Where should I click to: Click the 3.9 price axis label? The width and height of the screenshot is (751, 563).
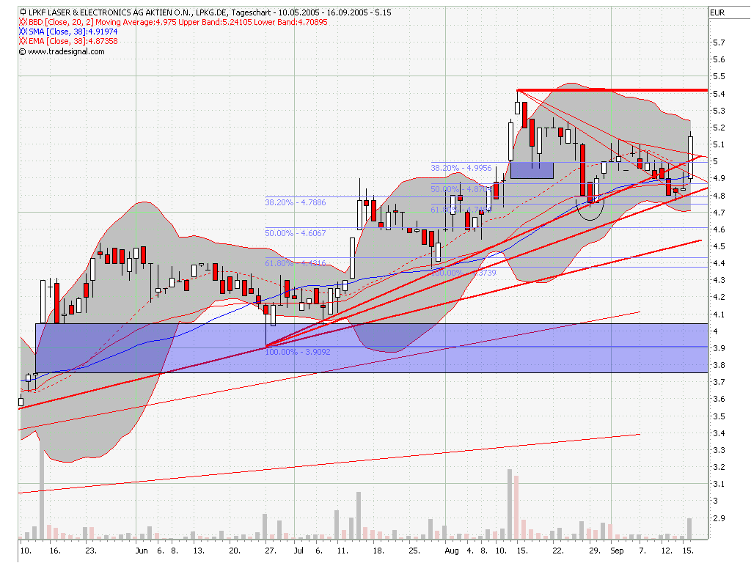tap(719, 348)
